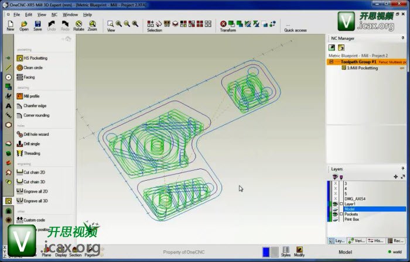
Task: Click the zoom out magnifier icon
Action: point(127,24)
